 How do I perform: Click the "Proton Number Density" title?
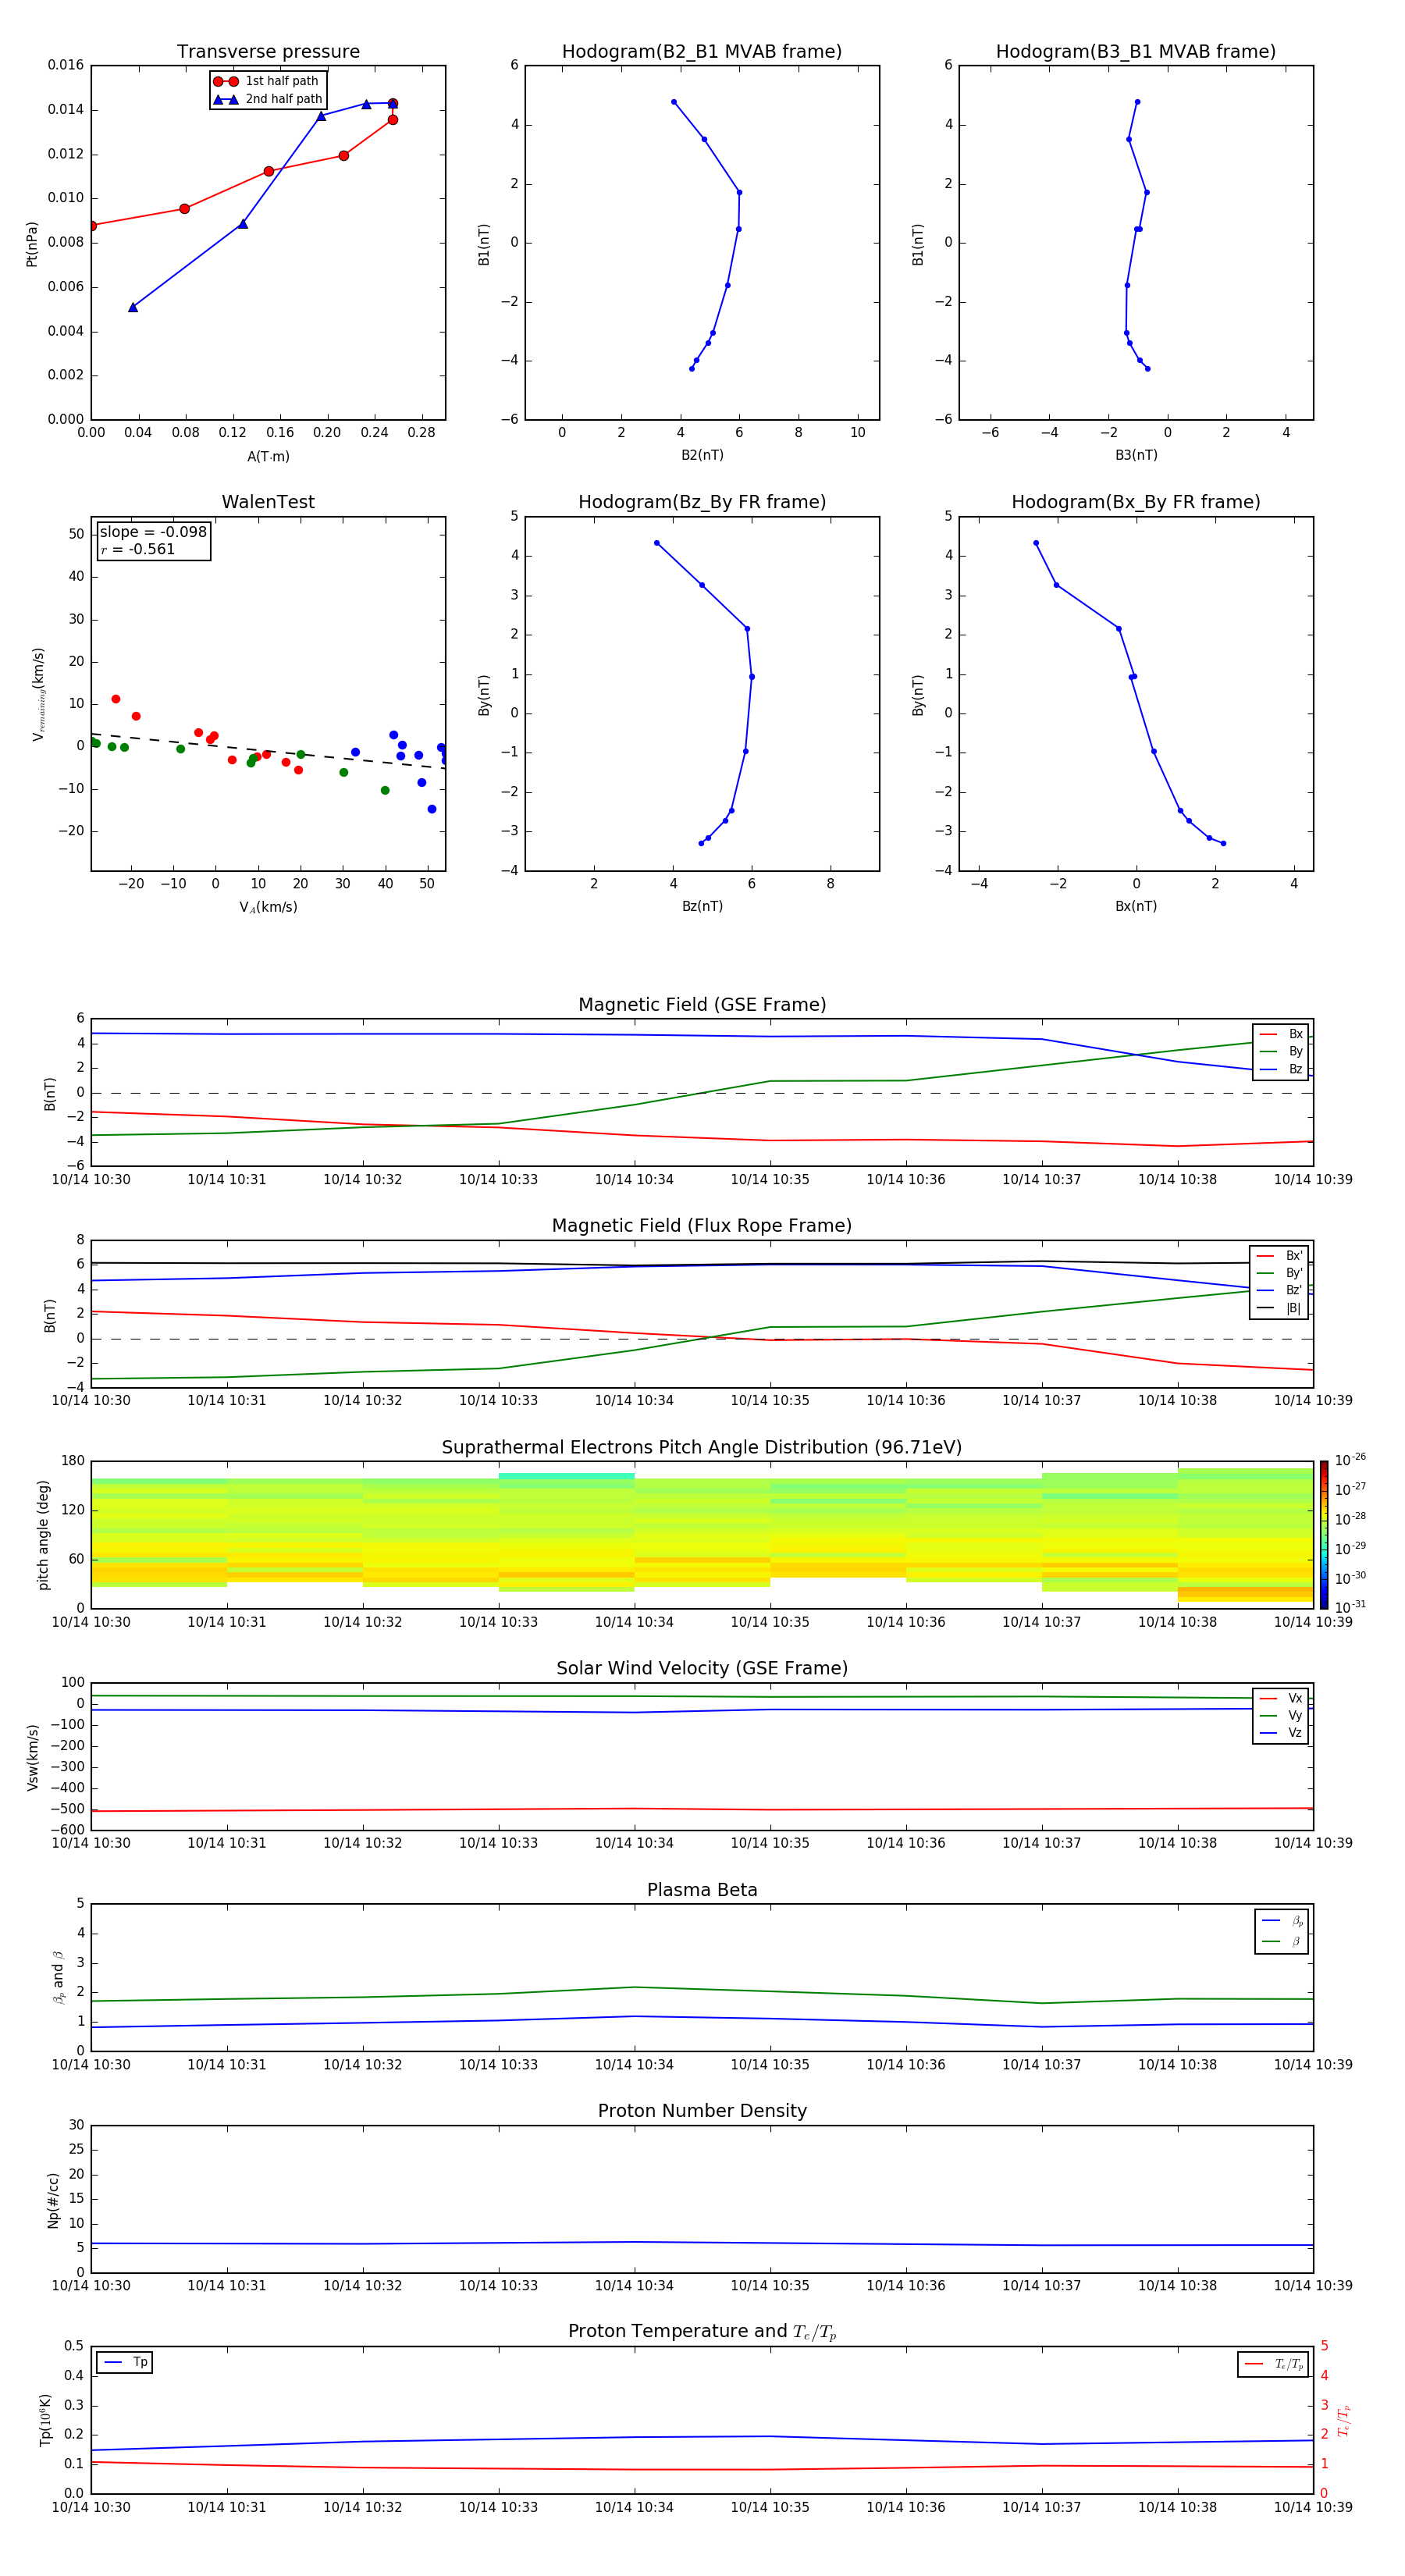pyautogui.click(x=702, y=2111)
